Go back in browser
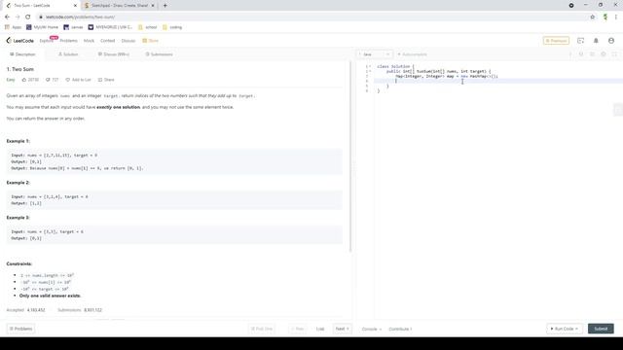Viewport: 623px width, 350px height. [x=7, y=17]
